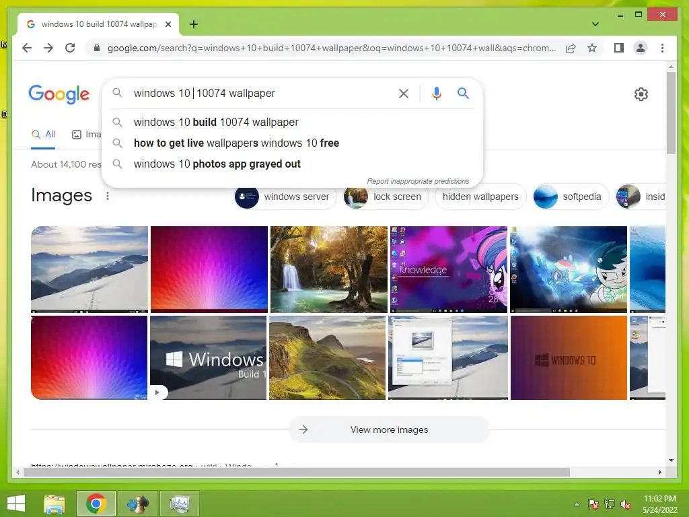Screen dimensions: 689x517
Task: Click 'Report inappropriate predictions'
Action: (418, 181)
